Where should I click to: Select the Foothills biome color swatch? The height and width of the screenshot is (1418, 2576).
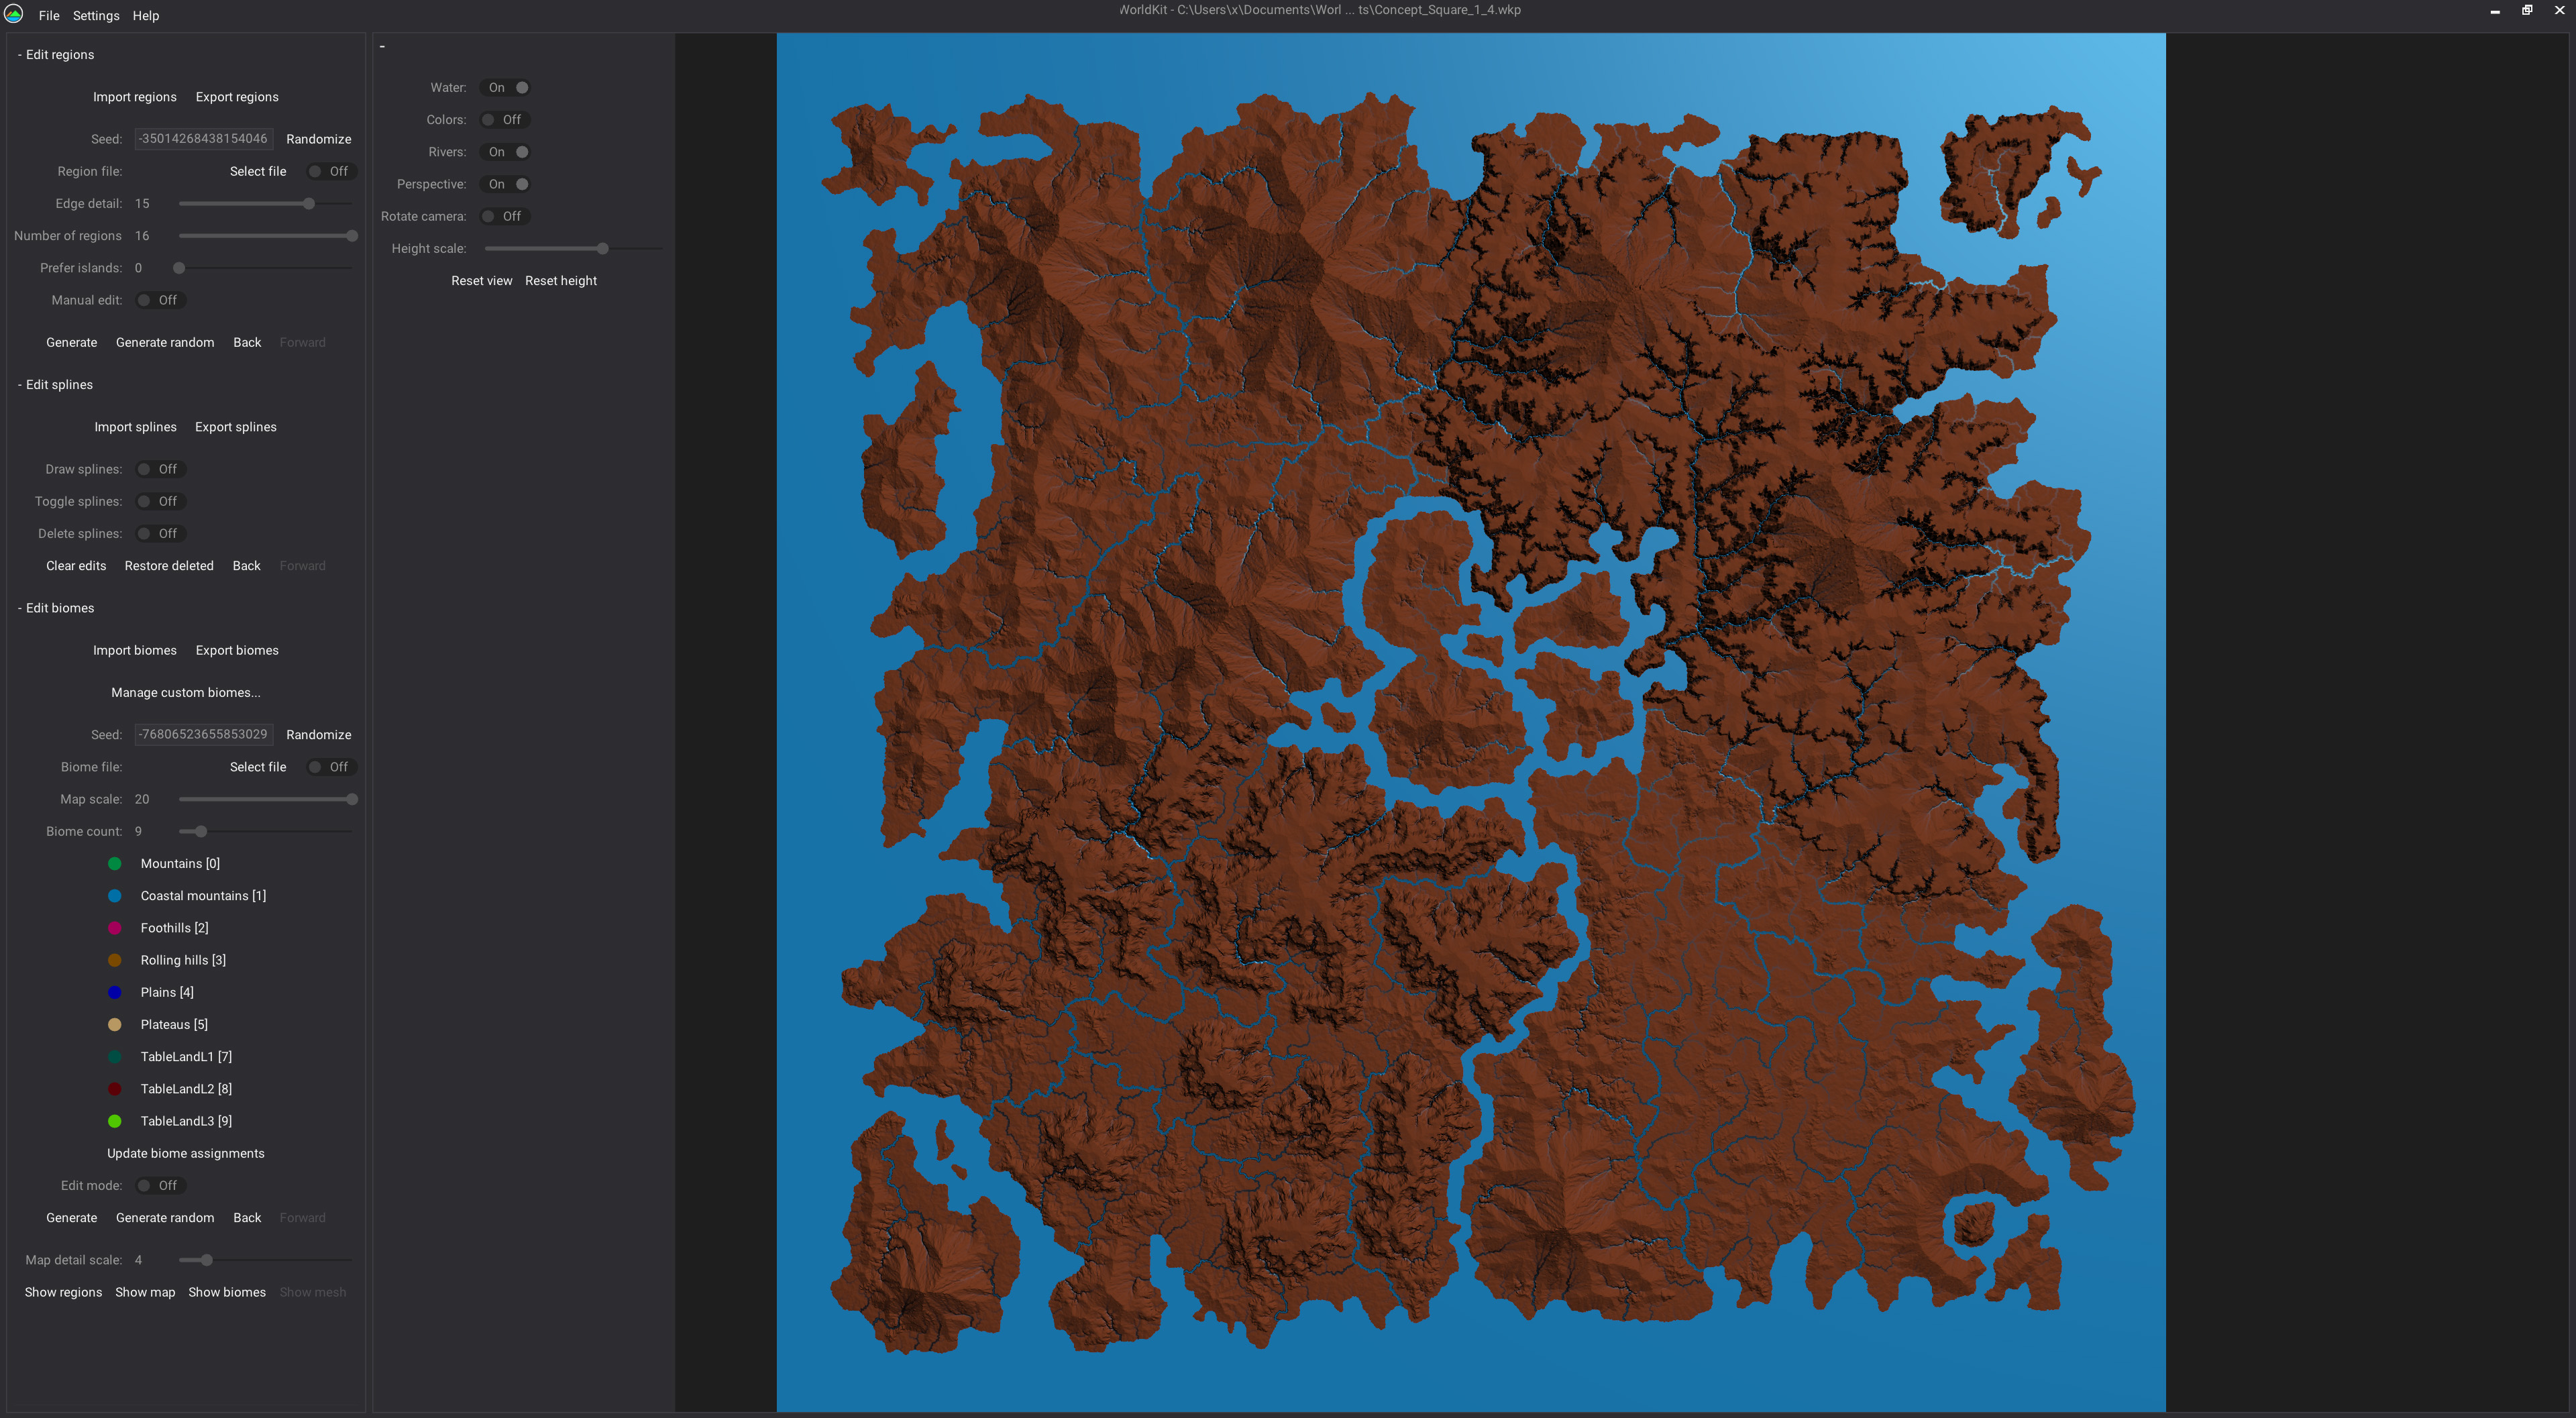pos(115,928)
